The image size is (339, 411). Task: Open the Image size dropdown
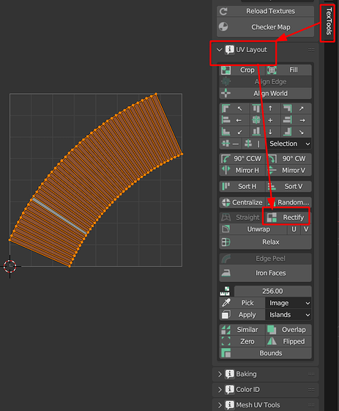[288, 303]
